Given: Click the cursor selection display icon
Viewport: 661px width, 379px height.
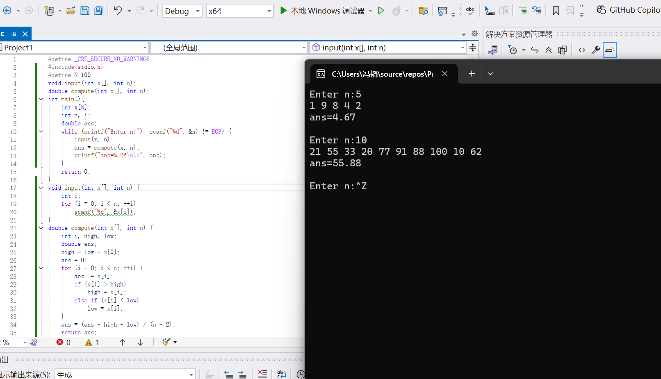Looking at the screenshot, I should [x=489, y=11].
